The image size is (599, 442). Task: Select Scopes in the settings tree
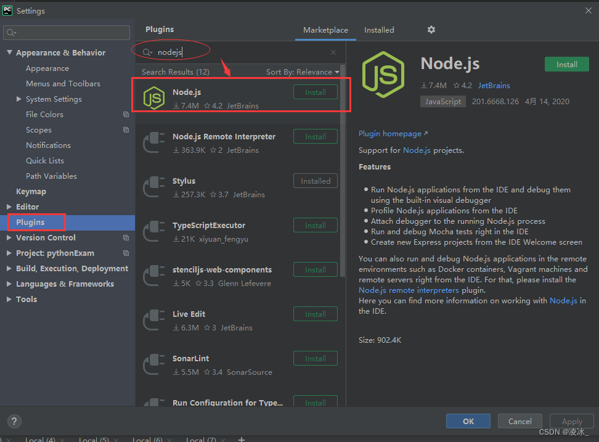(39, 130)
